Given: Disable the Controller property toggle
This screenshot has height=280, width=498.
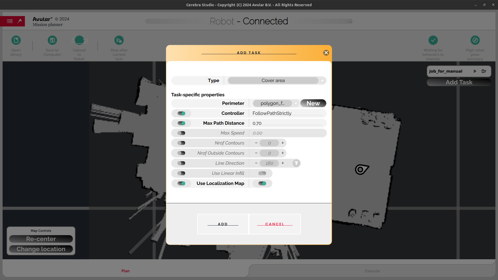Looking at the screenshot, I should 181,113.
